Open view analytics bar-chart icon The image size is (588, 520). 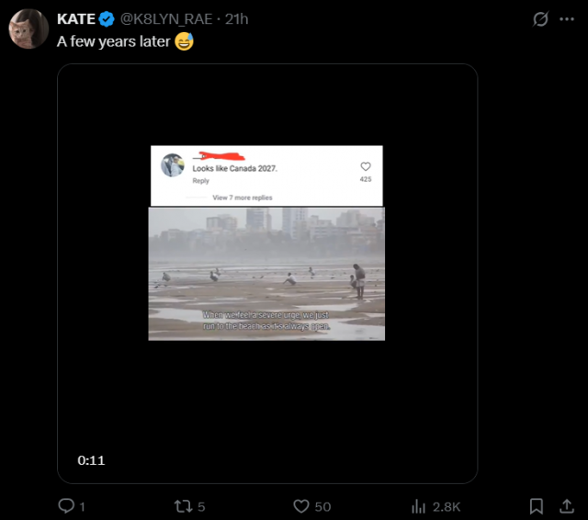coord(419,506)
